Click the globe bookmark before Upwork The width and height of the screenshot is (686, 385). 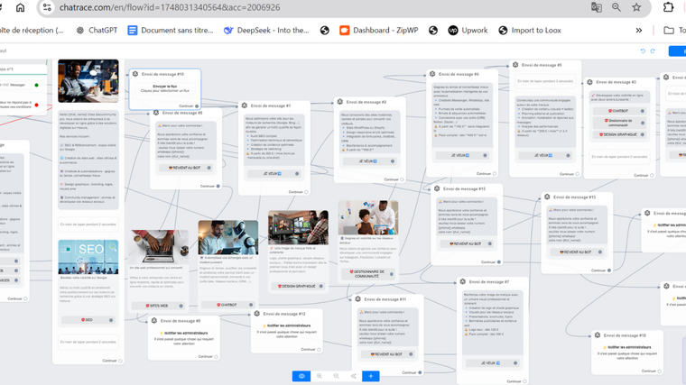[x=433, y=30]
